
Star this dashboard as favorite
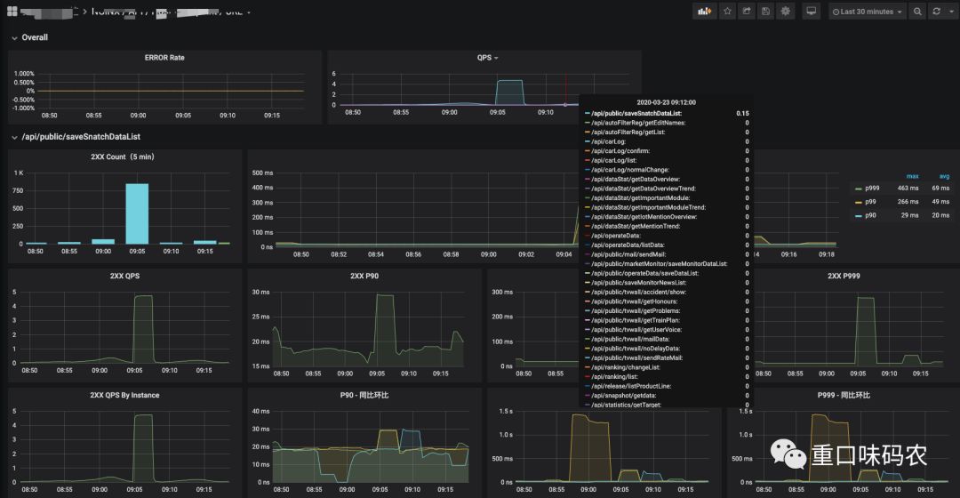point(727,11)
